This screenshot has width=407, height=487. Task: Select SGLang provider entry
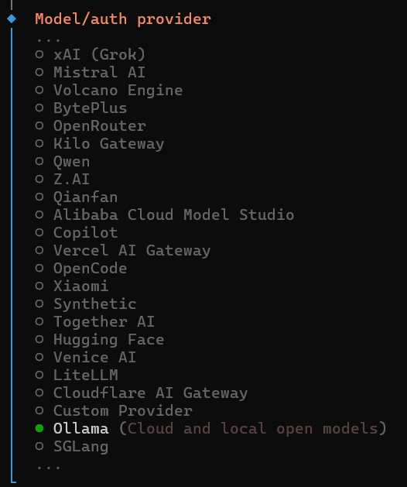coord(72,446)
